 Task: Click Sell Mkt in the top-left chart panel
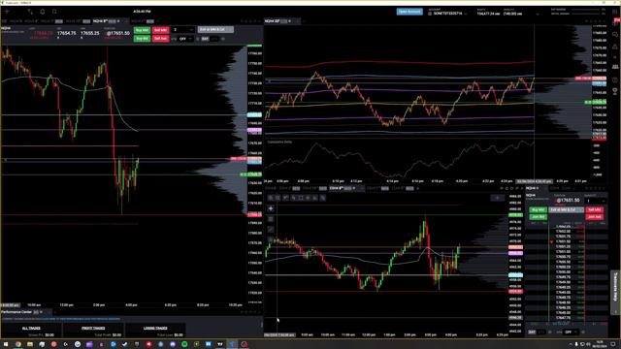(x=160, y=30)
